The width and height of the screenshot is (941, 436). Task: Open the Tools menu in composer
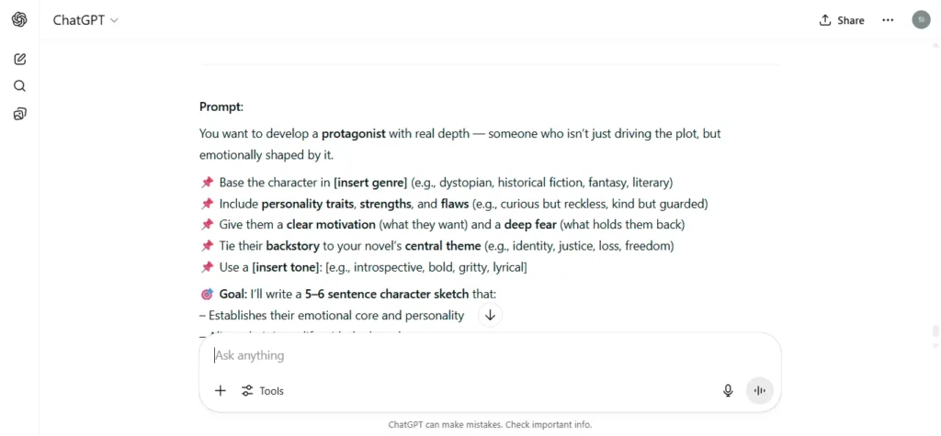point(262,391)
